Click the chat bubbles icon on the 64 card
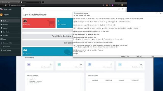163x91 pixels. [x=67, y=52]
